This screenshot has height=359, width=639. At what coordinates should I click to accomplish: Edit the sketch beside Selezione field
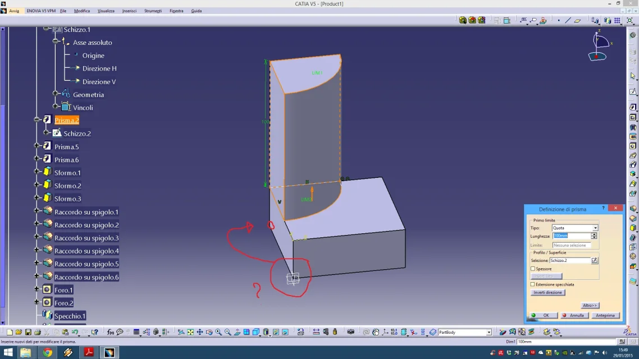pyautogui.click(x=595, y=260)
